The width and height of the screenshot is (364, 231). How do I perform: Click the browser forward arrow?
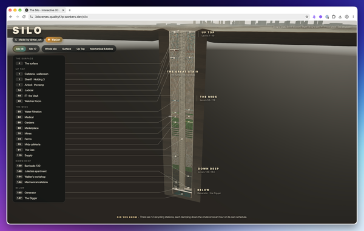[x=17, y=17]
